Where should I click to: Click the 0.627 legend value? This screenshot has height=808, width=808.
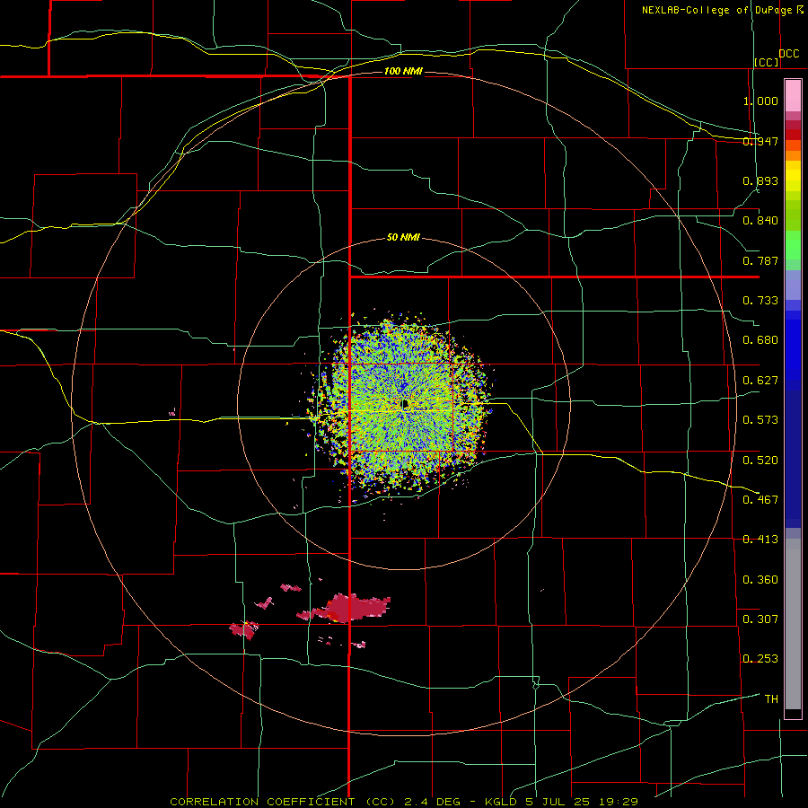(760, 381)
